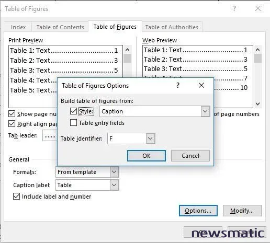Expand the Table identifier dropdown arrow
The height and width of the screenshot is (243, 270).
(x=150, y=138)
